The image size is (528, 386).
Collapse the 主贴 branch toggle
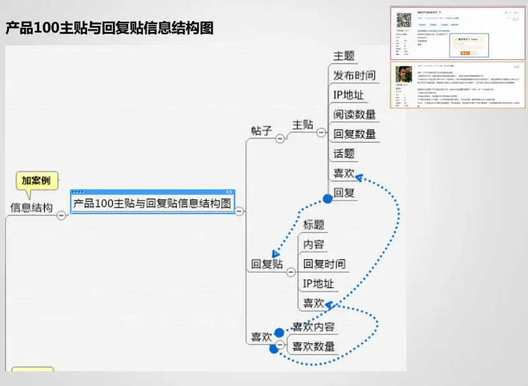[321, 132]
